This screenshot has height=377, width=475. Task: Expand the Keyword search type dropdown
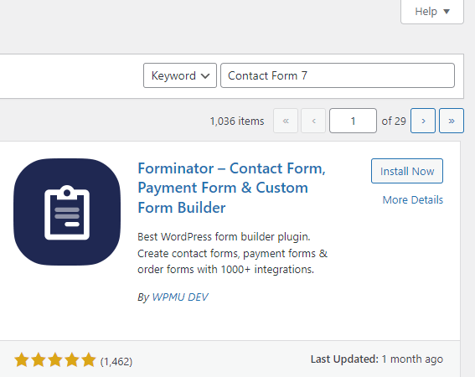(180, 75)
